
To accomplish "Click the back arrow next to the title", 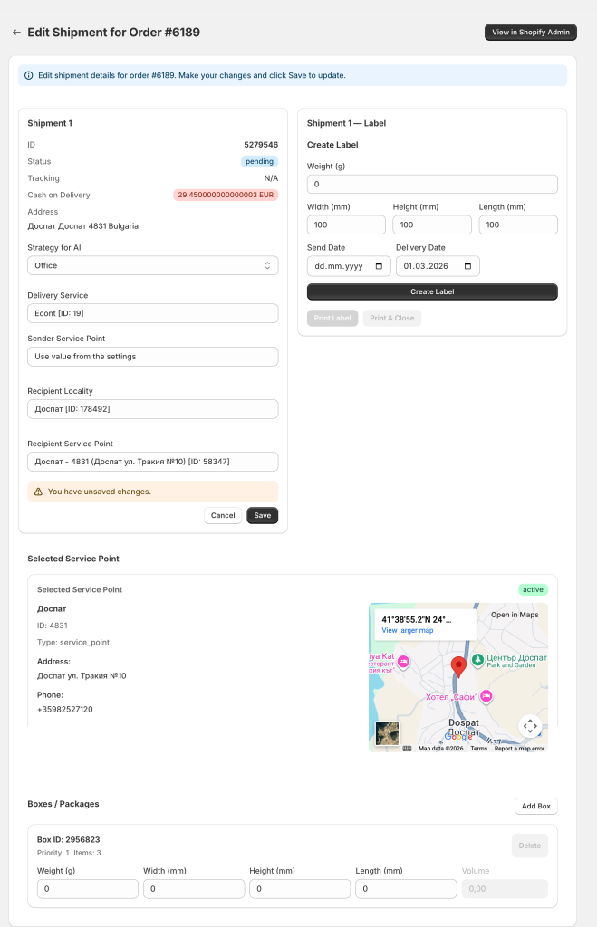I will 16,32.
